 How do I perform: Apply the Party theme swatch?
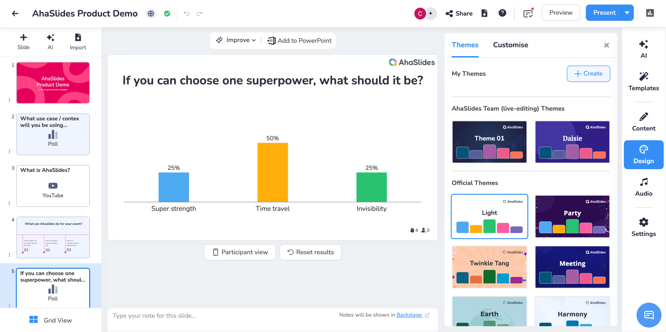tap(572, 216)
